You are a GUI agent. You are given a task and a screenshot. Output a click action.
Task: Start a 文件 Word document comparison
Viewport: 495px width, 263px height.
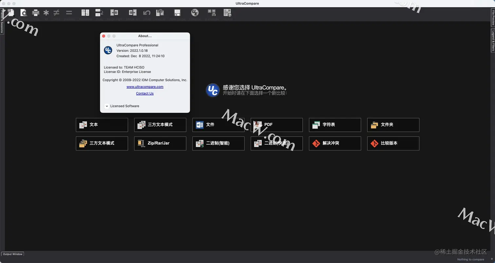(x=218, y=125)
